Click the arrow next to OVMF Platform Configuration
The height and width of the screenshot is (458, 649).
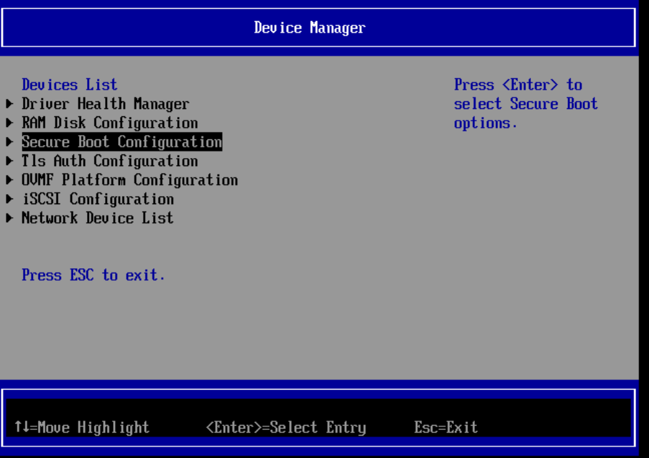coord(9,180)
